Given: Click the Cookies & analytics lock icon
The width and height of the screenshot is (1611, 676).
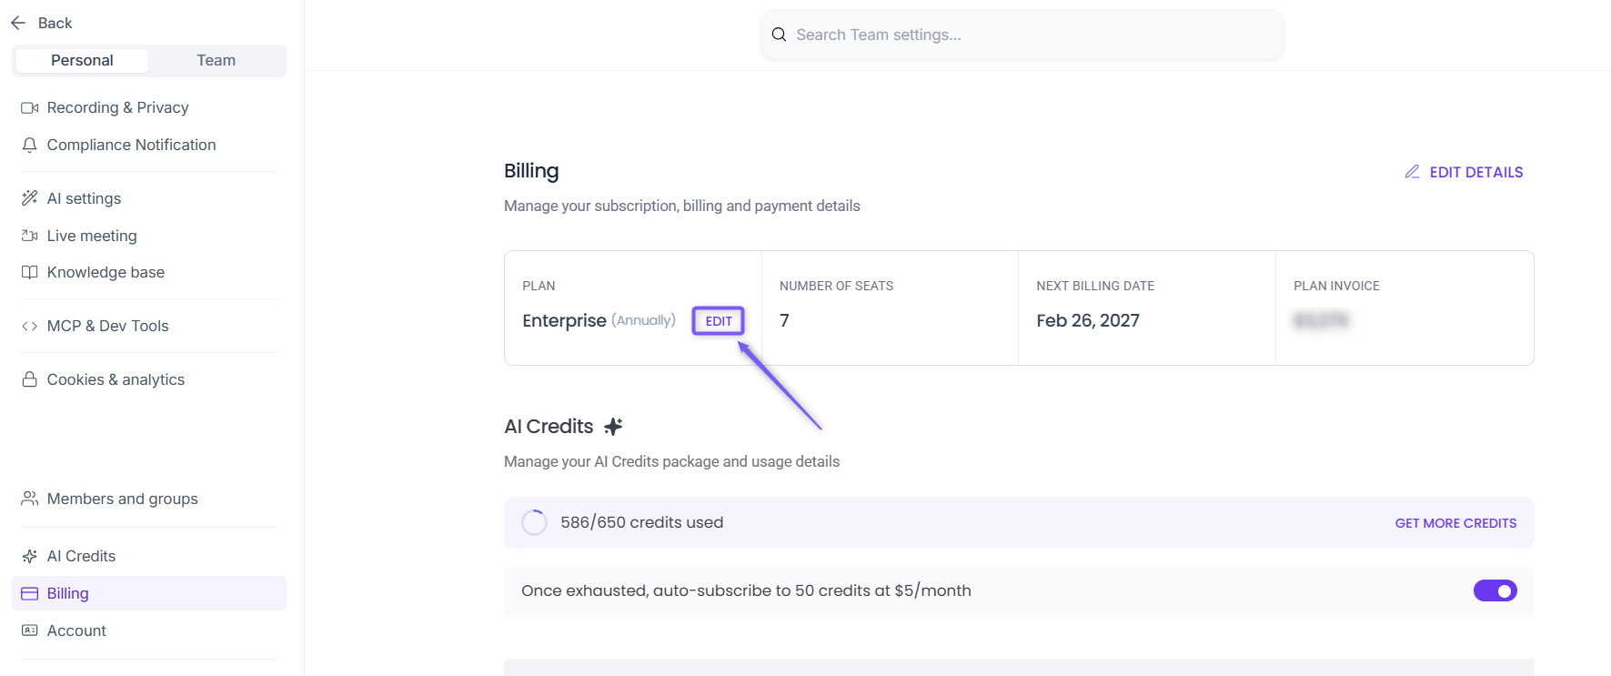Looking at the screenshot, I should (x=30, y=379).
